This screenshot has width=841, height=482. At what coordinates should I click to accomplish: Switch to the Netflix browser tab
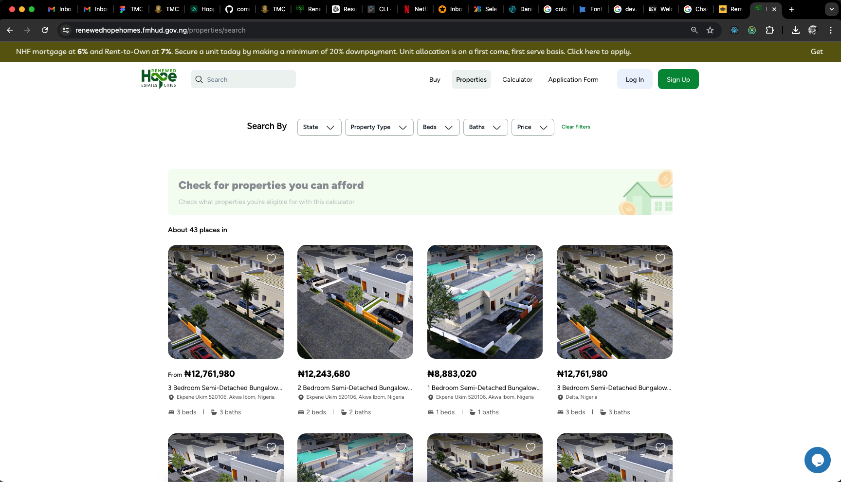pyautogui.click(x=415, y=9)
